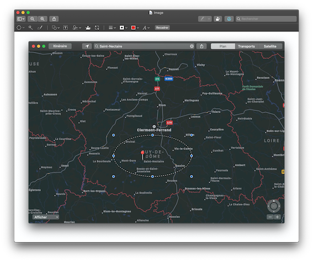313x261 pixels.
Task: Switch to the Transports map view
Action: click(x=246, y=46)
